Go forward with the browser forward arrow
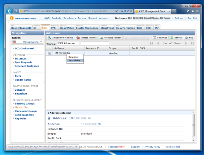Image resolution: width=204 pixels, height=155 pixels. pos(16,11)
